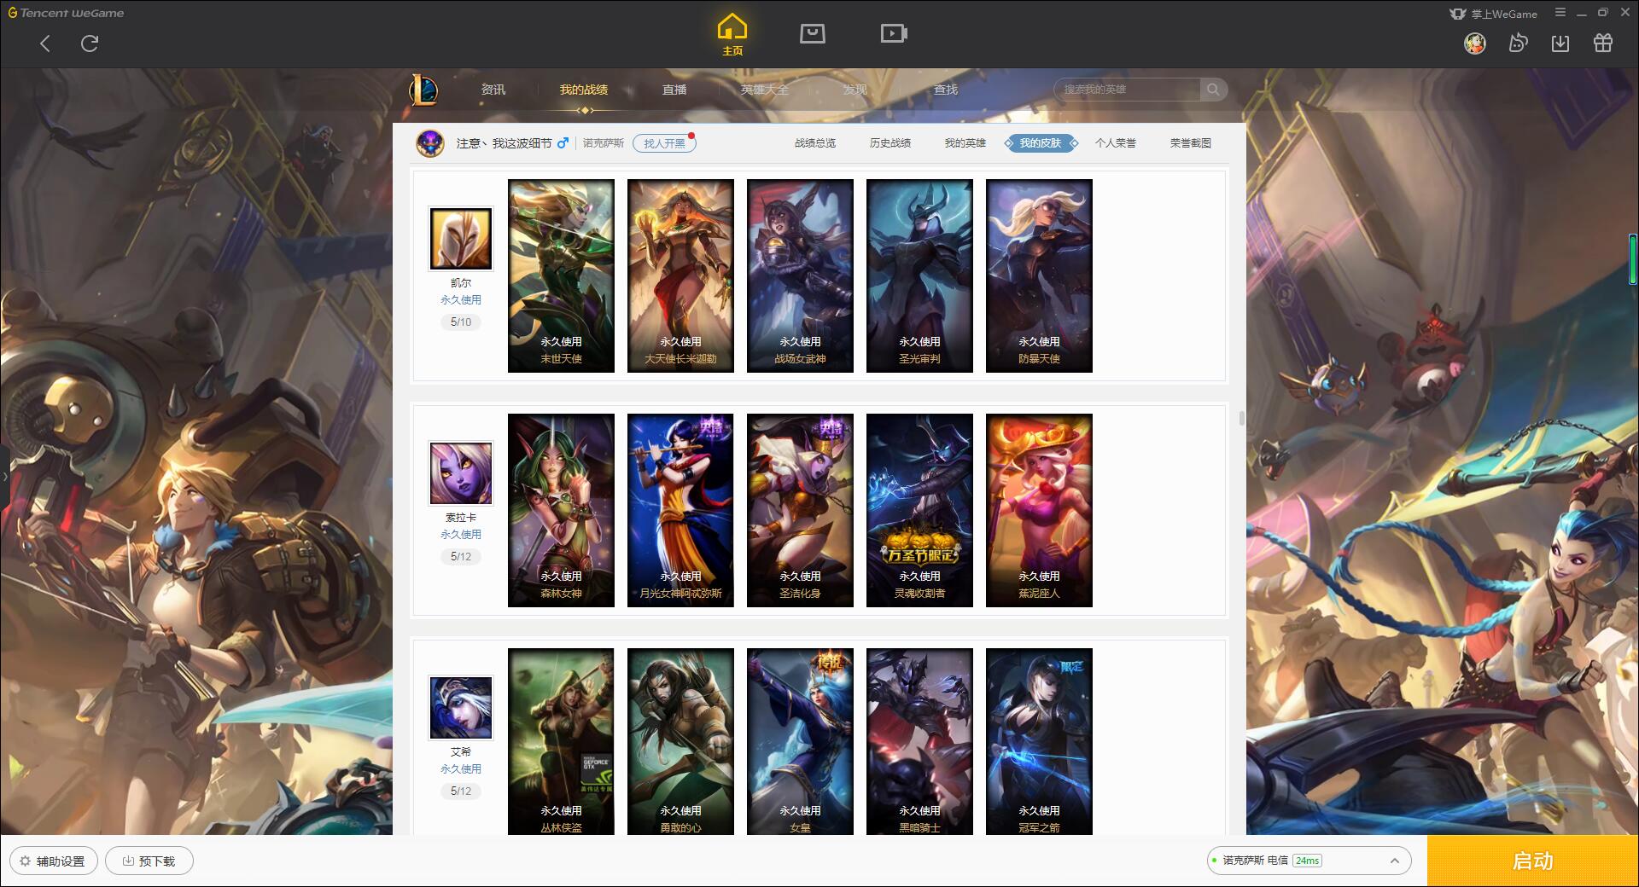Open the 冠军之箭 skin card
This screenshot has width=1639, height=887.
(1039, 741)
